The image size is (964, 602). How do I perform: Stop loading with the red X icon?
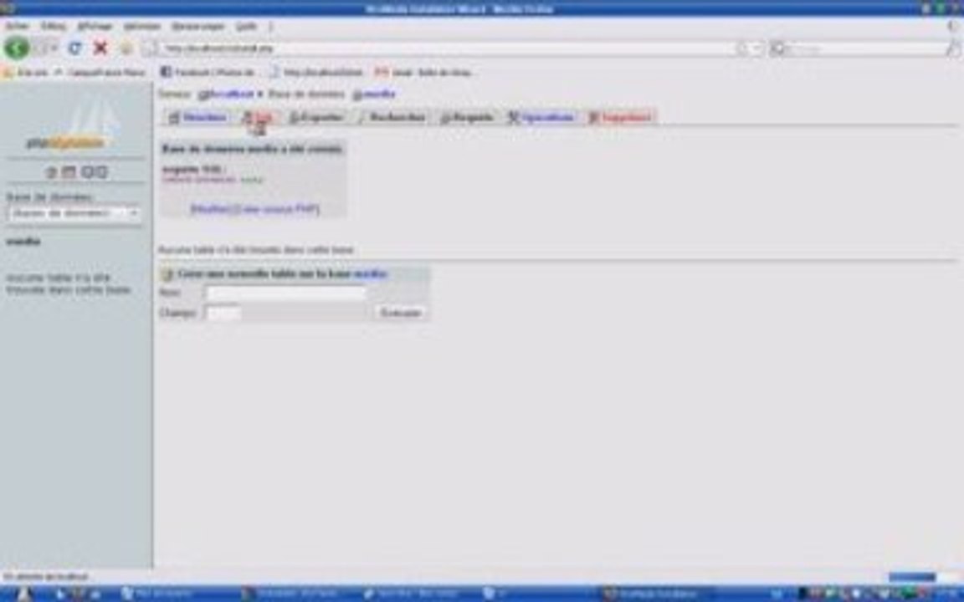click(x=100, y=48)
